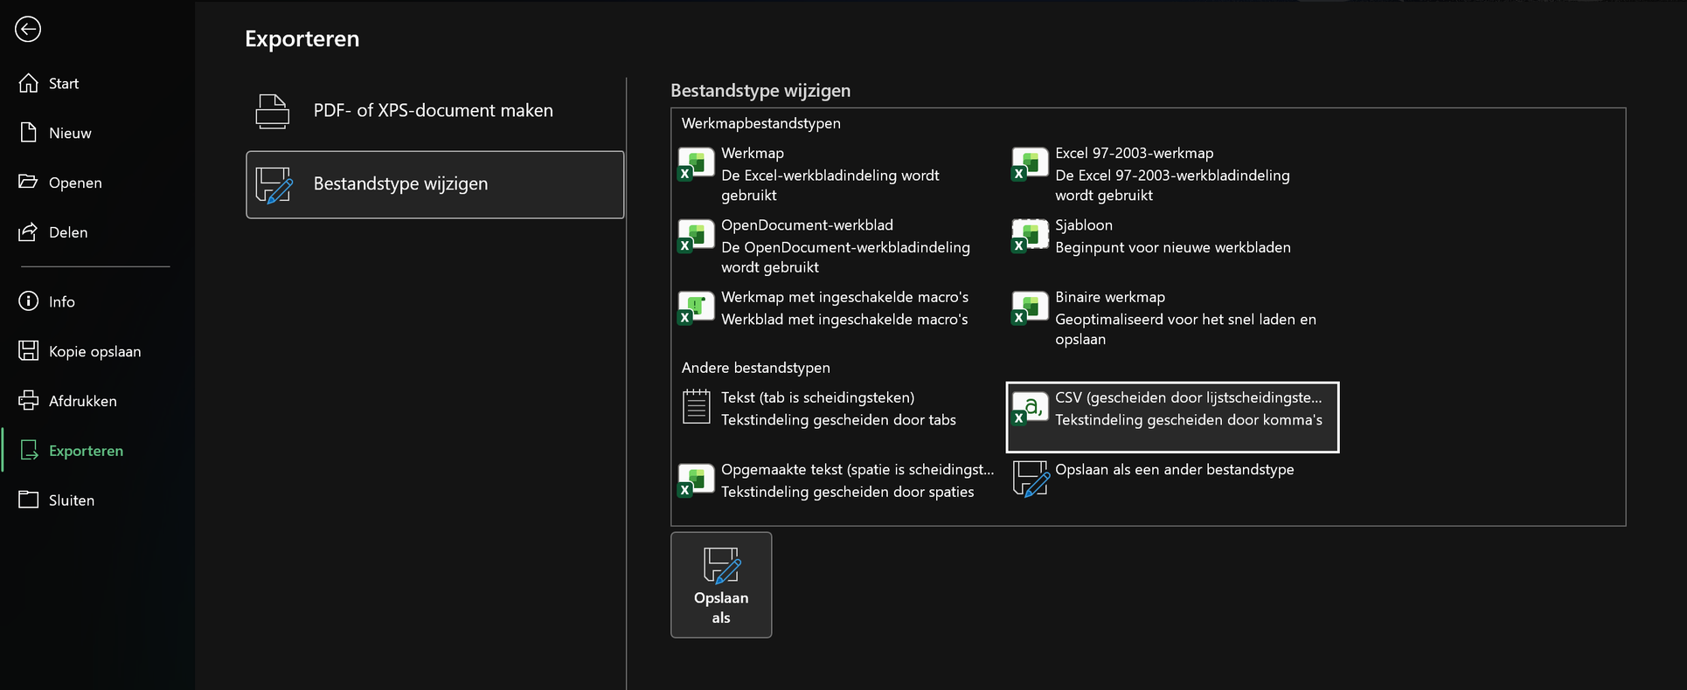Screen dimensions: 1687x690
Task: Open the Start menu item
Action: tap(97, 83)
